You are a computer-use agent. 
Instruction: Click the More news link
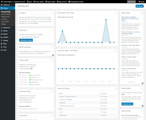click(x=132, y=82)
